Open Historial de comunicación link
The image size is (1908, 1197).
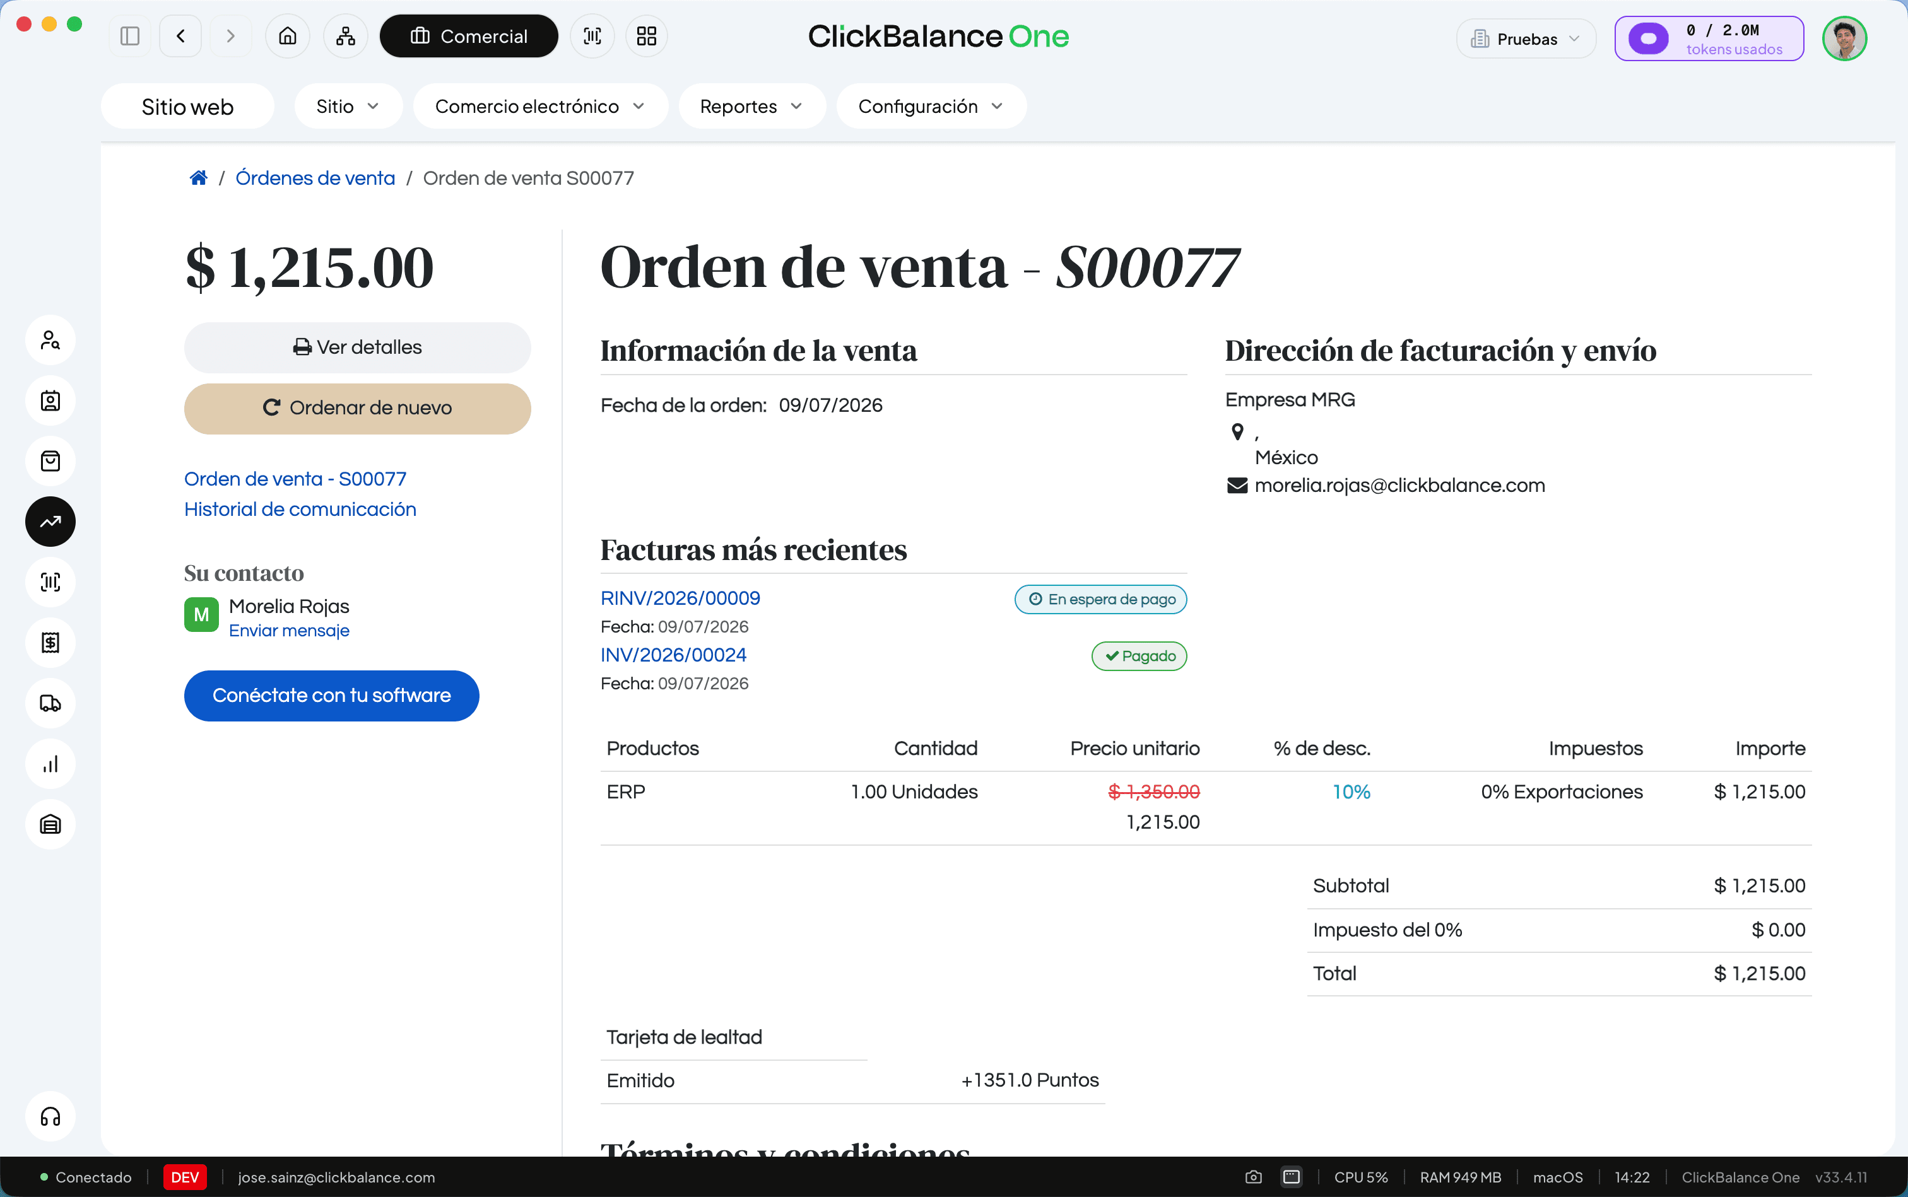(300, 509)
